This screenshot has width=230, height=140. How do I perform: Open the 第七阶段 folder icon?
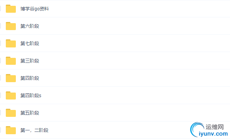pos(11,44)
